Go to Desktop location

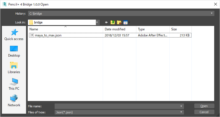click(14, 51)
